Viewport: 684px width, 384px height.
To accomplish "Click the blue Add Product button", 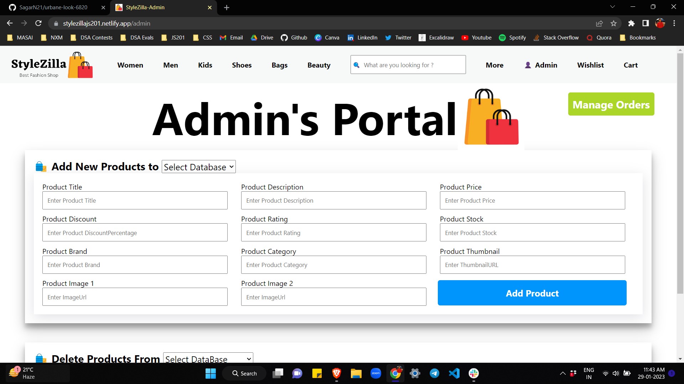I will (532, 293).
